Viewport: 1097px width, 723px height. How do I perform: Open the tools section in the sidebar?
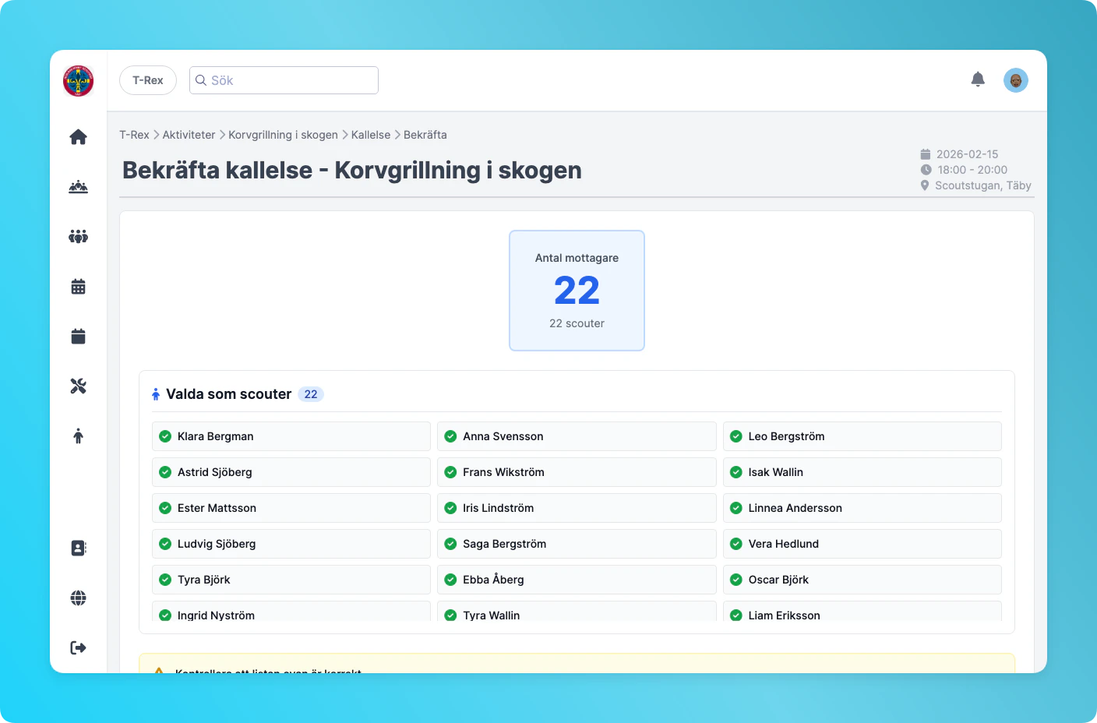(78, 386)
